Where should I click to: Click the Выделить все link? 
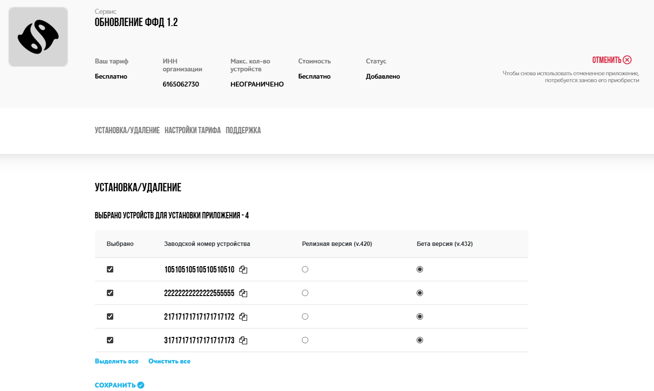117,361
